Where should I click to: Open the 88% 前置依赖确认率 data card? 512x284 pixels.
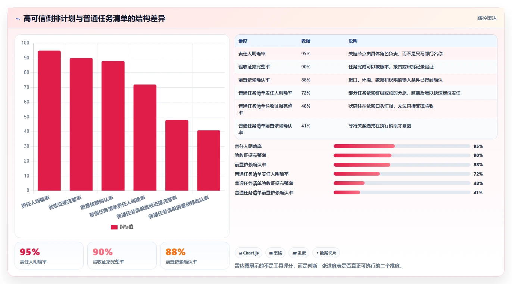point(195,256)
